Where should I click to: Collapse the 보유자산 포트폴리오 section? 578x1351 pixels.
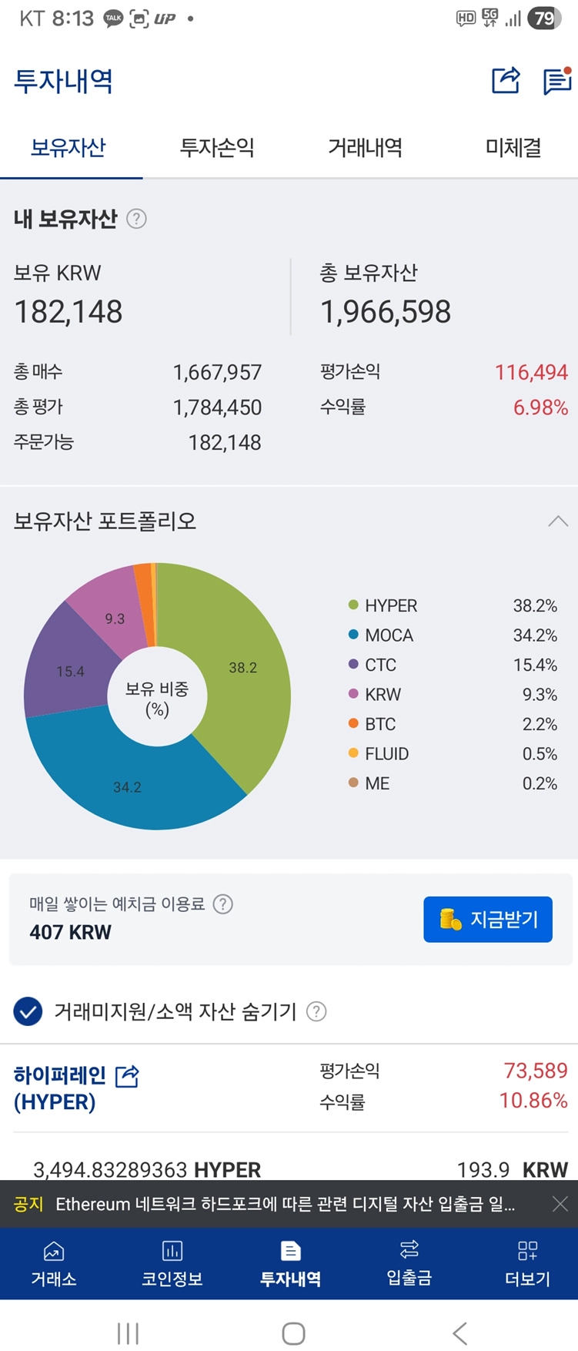click(x=558, y=521)
